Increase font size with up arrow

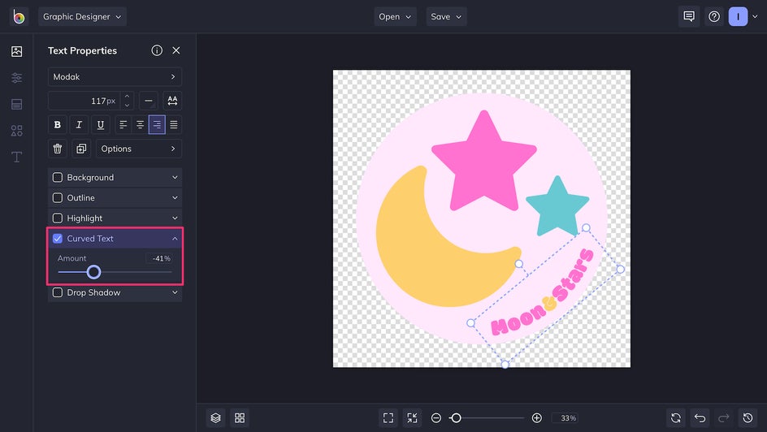127,97
